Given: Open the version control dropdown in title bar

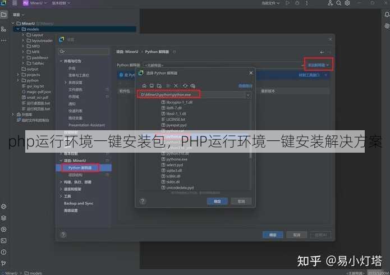Looking at the screenshot, I should click(61, 3).
